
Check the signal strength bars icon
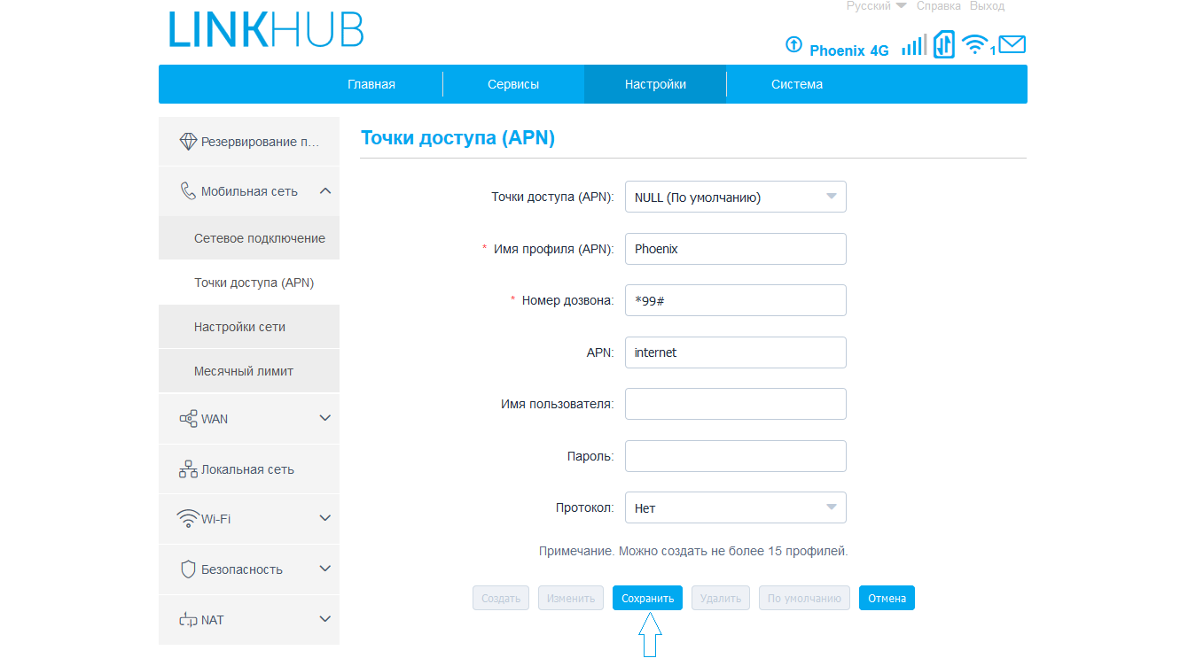tap(913, 45)
